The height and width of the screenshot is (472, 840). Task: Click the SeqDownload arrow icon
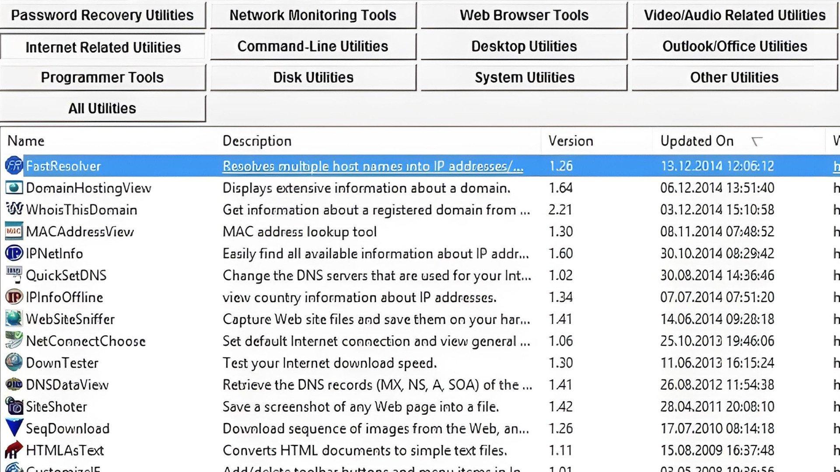[14, 428]
